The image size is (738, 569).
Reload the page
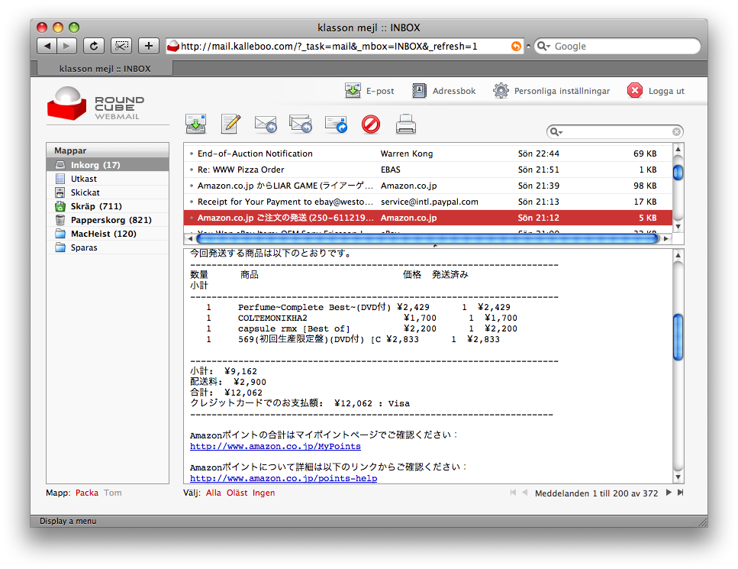94,46
